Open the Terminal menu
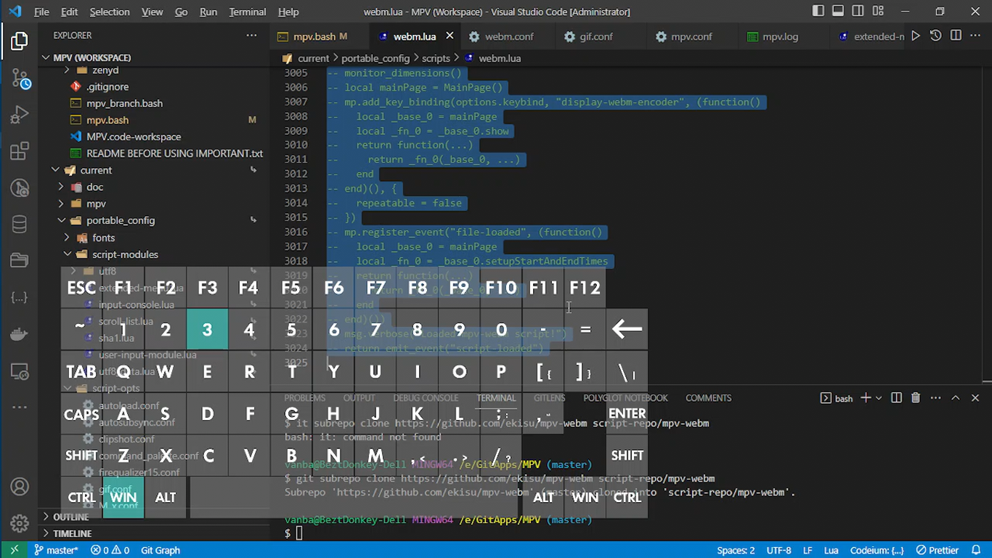The height and width of the screenshot is (558, 992). tap(247, 12)
